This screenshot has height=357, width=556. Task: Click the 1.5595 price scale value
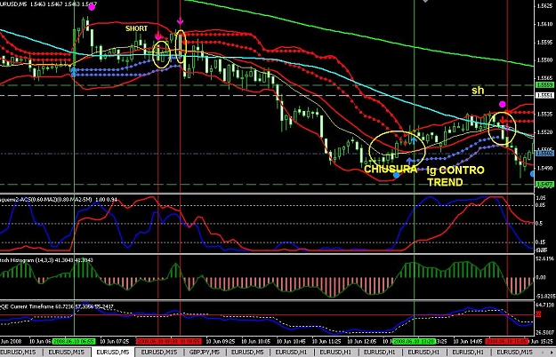click(x=545, y=42)
